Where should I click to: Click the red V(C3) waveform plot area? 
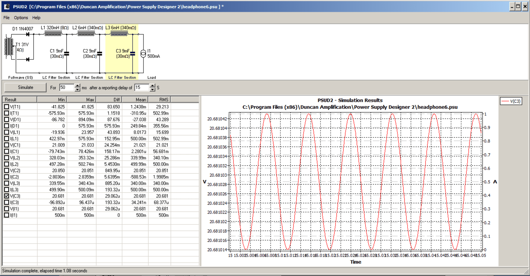356,182
